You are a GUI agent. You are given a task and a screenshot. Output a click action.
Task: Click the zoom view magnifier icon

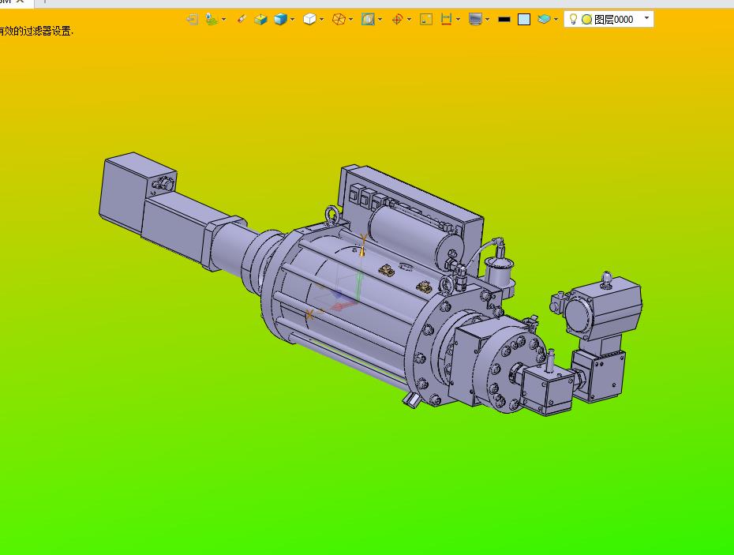coord(368,19)
